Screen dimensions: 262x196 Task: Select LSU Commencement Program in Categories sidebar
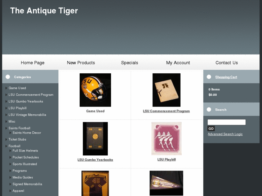click(31, 95)
